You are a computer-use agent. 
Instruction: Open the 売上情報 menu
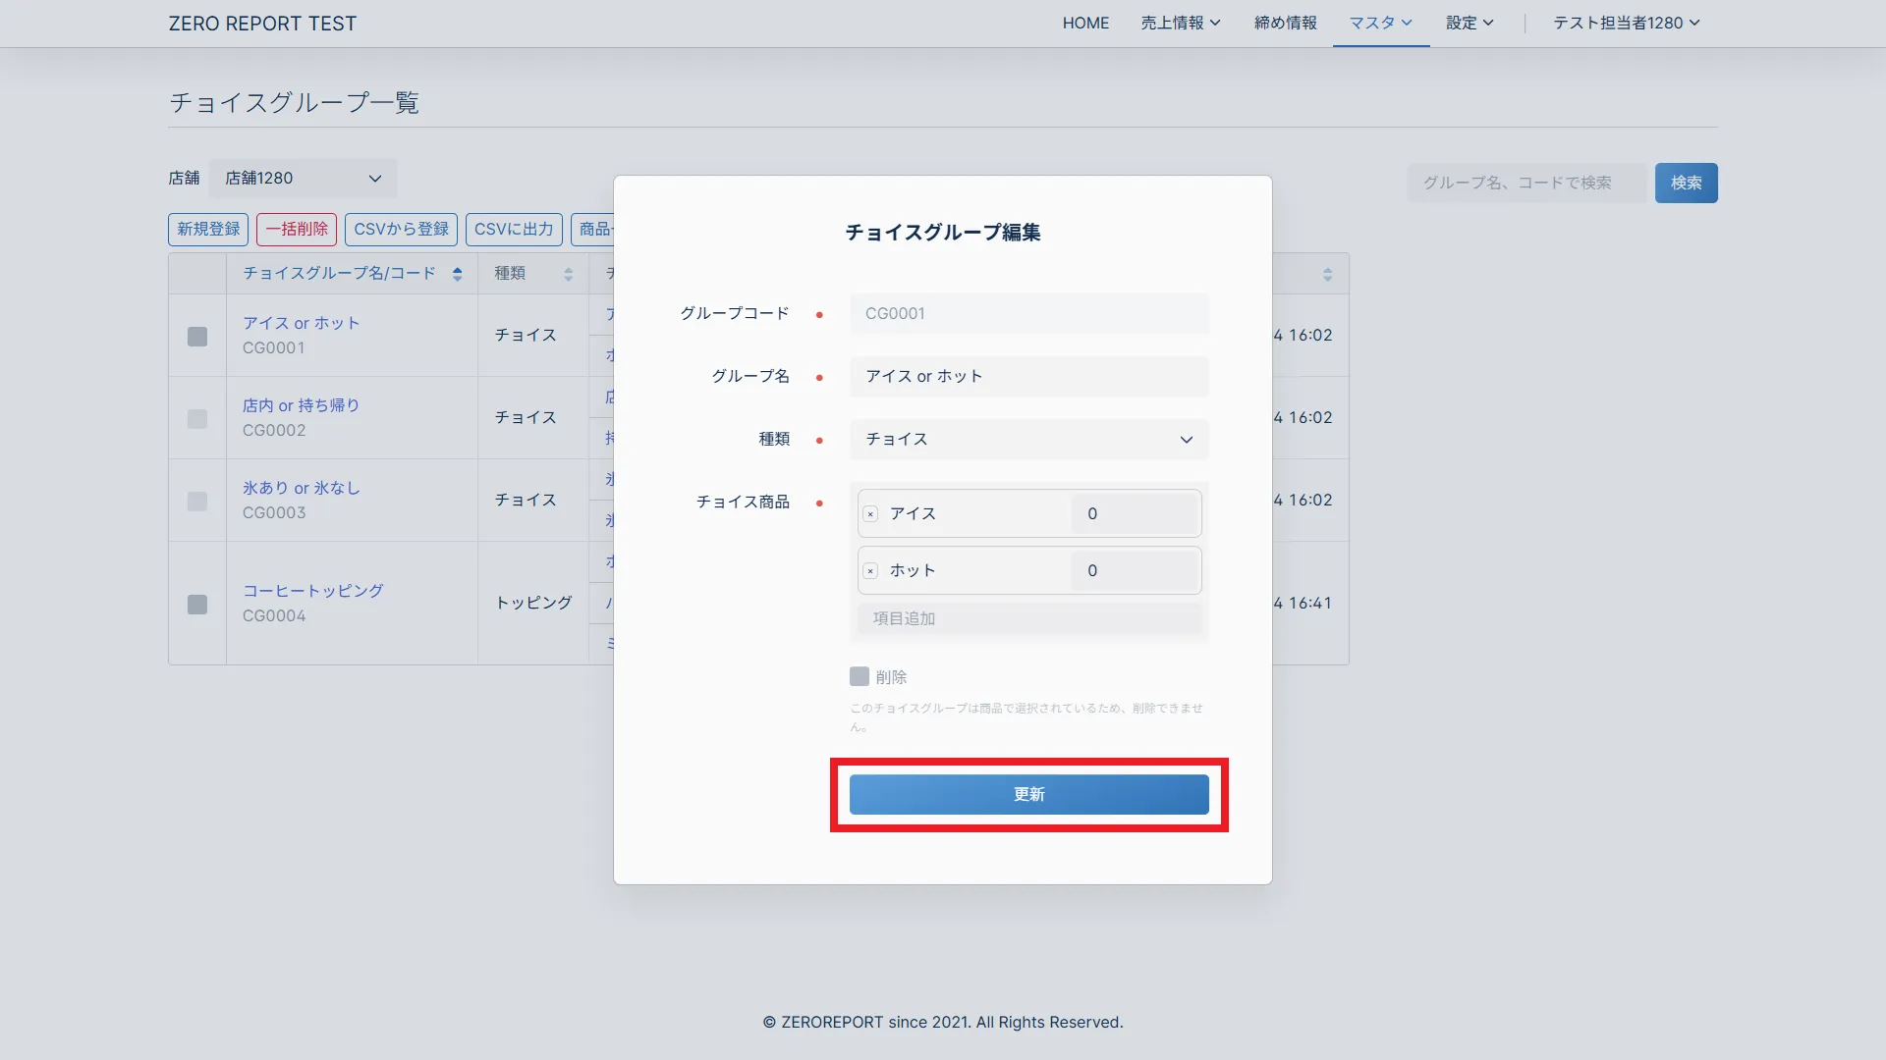1180,23
